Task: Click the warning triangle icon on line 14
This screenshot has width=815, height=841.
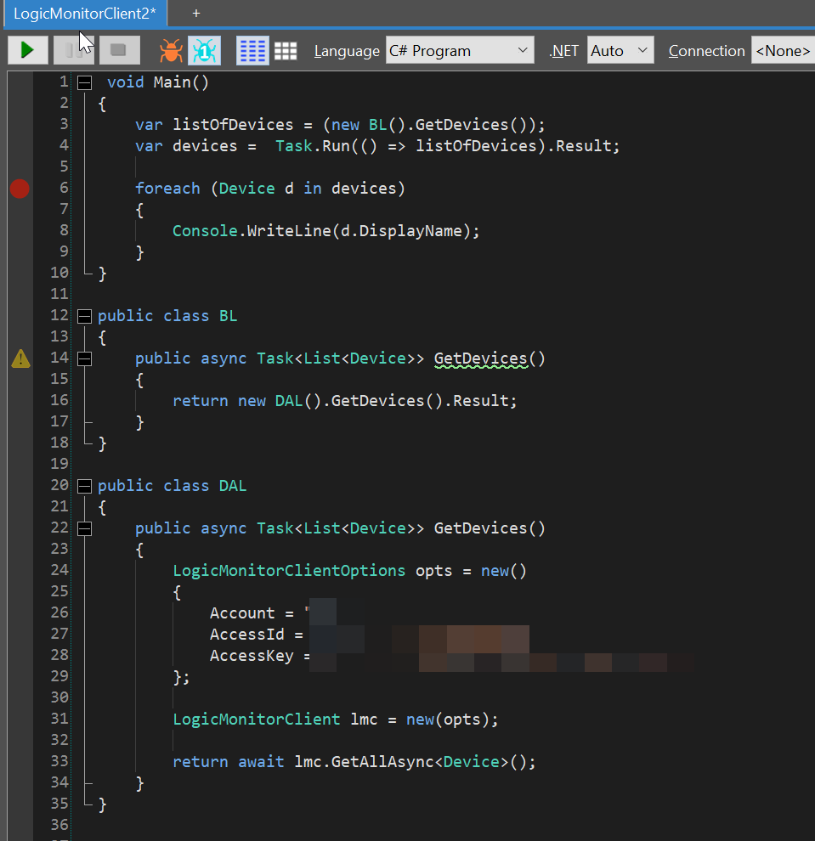Action: 20,358
